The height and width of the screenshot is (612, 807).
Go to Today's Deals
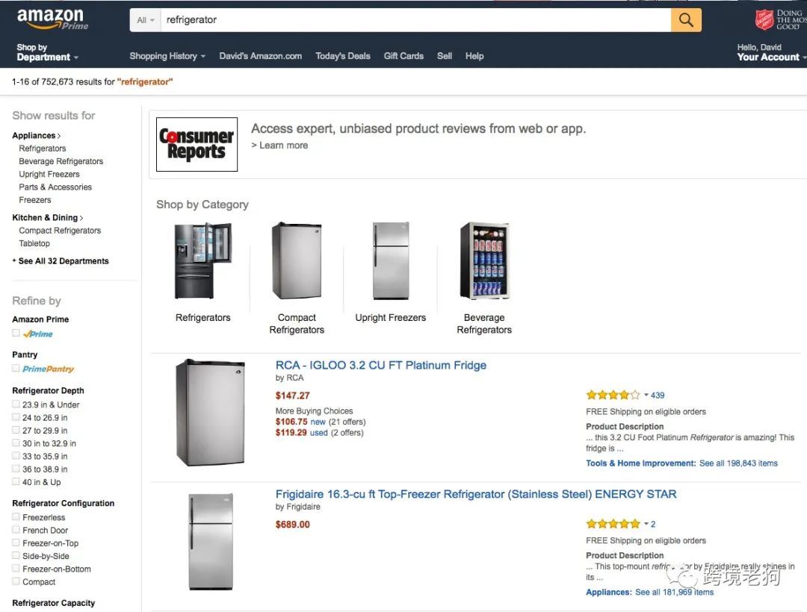click(343, 56)
